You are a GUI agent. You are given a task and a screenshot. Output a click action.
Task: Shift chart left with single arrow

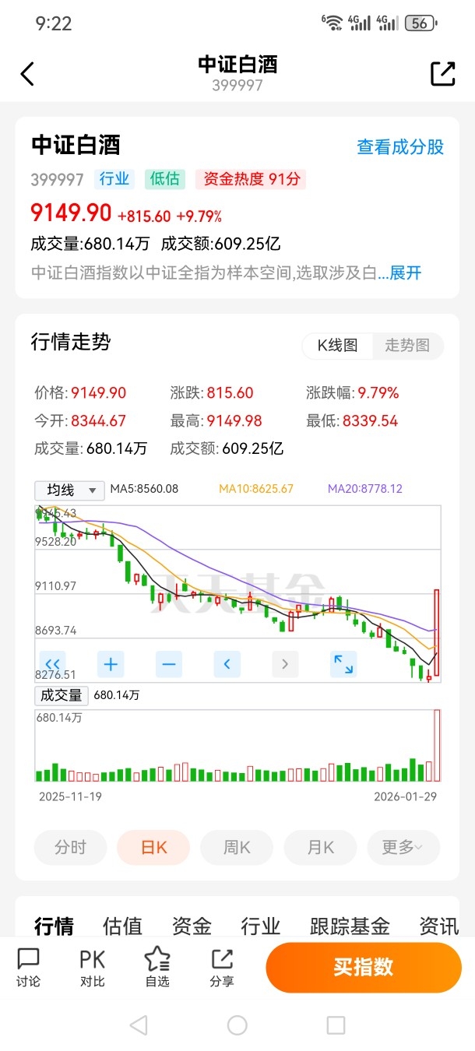click(227, 664)
